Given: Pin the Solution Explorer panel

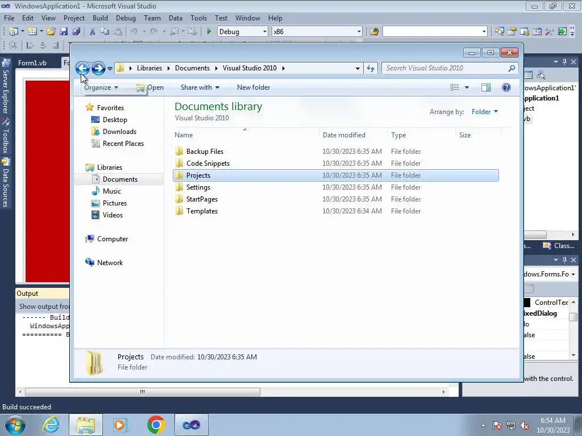Looking at the screenshot, I should 564,62.
